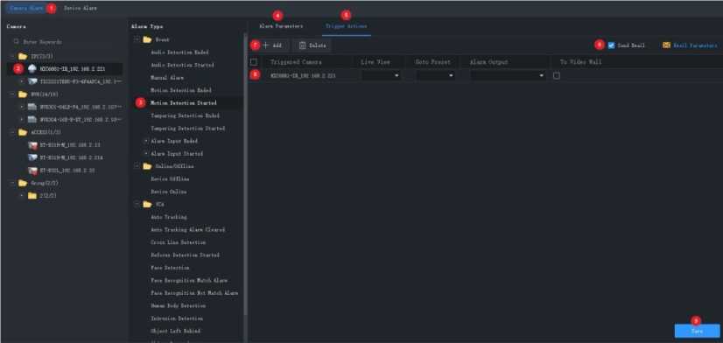This screenshot has width=723, height=343.
Task: Click the Add button
Action: (x=272, y=45)
